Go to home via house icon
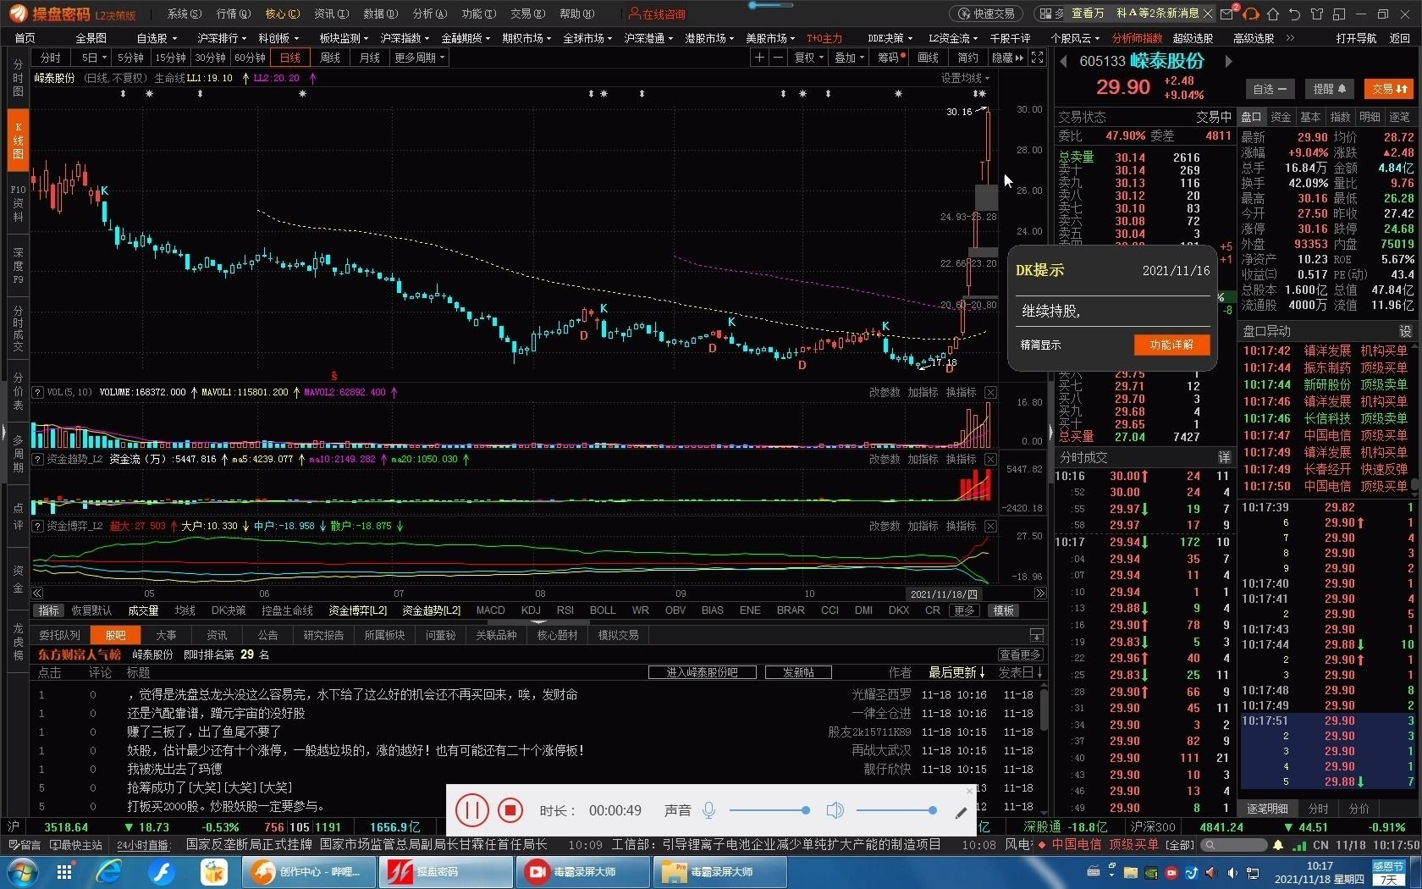 click(x=1273, y=14)
